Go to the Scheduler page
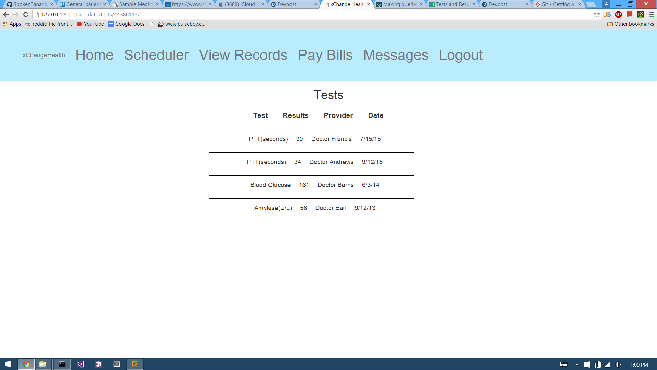This screenshot has height=370, width=657. tap(156, 55)
